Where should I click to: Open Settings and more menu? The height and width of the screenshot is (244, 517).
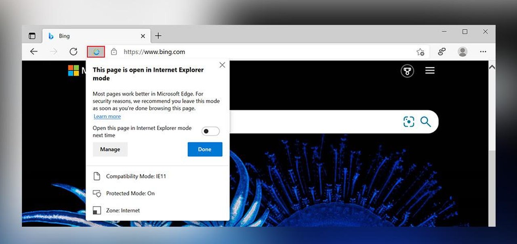pyautogui.click(x=483, y=52)
